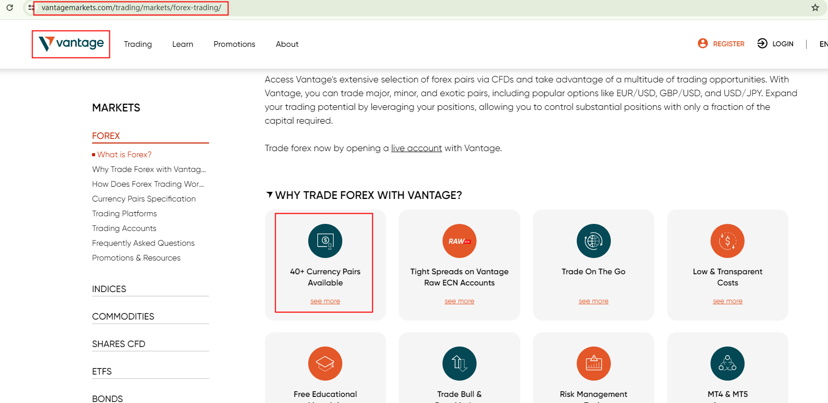Click the REGISTER link
The image size is (828, 403).
(729, 44)
